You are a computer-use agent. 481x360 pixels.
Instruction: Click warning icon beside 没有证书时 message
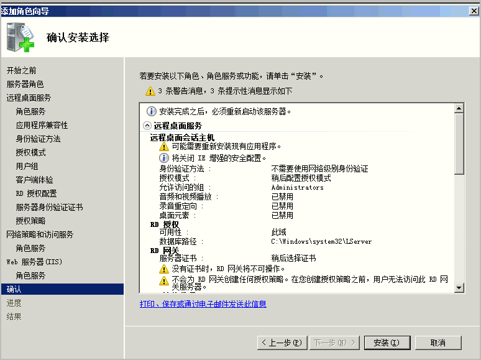point(164,269)
